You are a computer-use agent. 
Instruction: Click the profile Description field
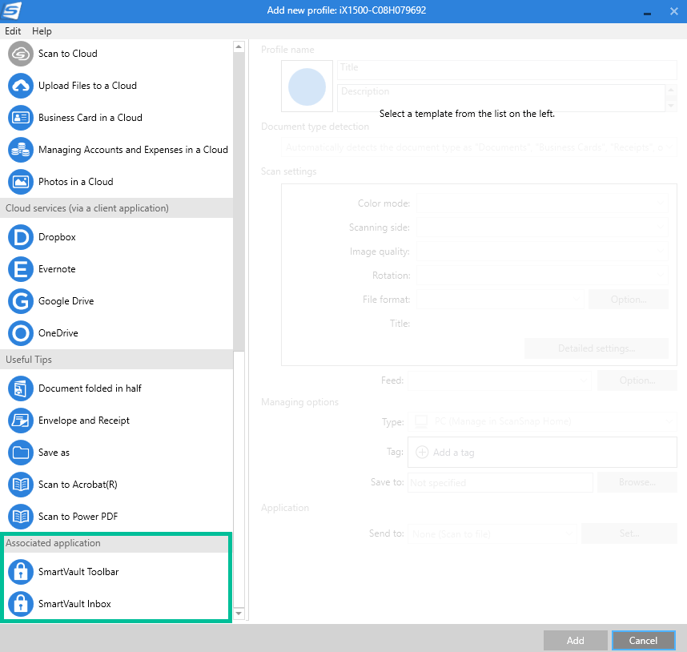(x=501, y=99)
